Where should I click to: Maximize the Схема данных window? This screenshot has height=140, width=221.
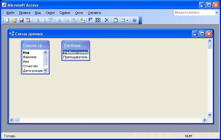(202, 34)
